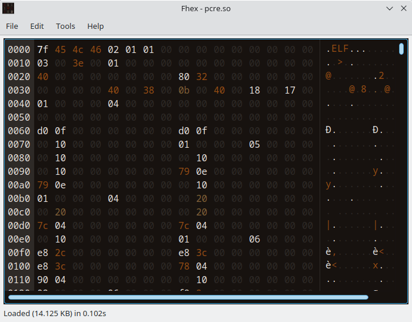This screenshot has width=412, height=322.
Task: Select byte 3e in row 0010
Action: point(78,64)
